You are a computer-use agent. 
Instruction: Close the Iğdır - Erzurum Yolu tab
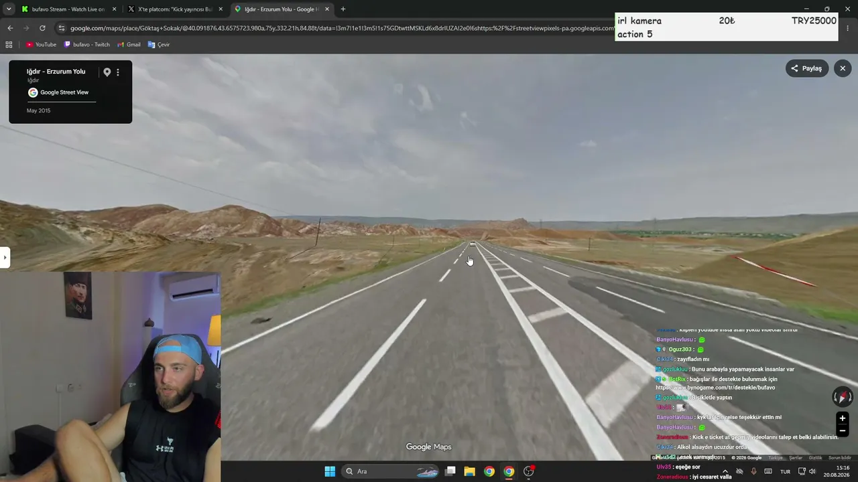point(327,9)
